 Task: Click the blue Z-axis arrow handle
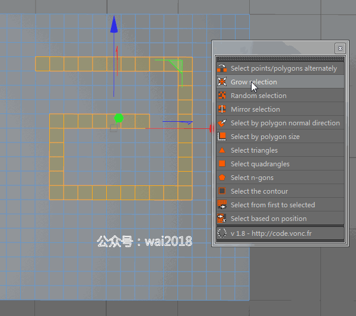coord(114,24)
